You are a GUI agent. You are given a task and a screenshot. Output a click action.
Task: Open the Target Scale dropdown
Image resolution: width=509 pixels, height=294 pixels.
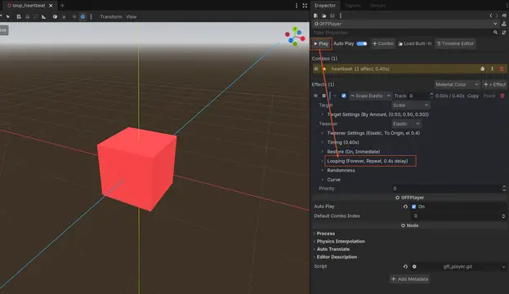coord(411,105)
